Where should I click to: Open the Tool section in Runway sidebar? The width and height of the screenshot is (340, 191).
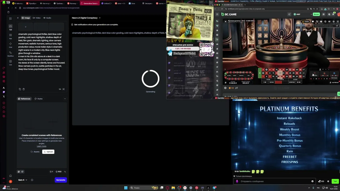tap(10, 27)
